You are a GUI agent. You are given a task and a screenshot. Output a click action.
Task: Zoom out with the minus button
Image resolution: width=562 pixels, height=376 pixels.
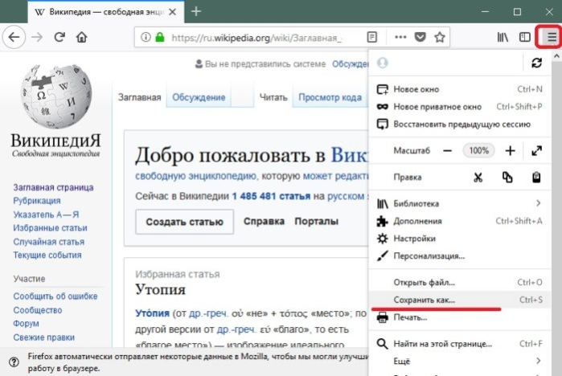[447, 151]
